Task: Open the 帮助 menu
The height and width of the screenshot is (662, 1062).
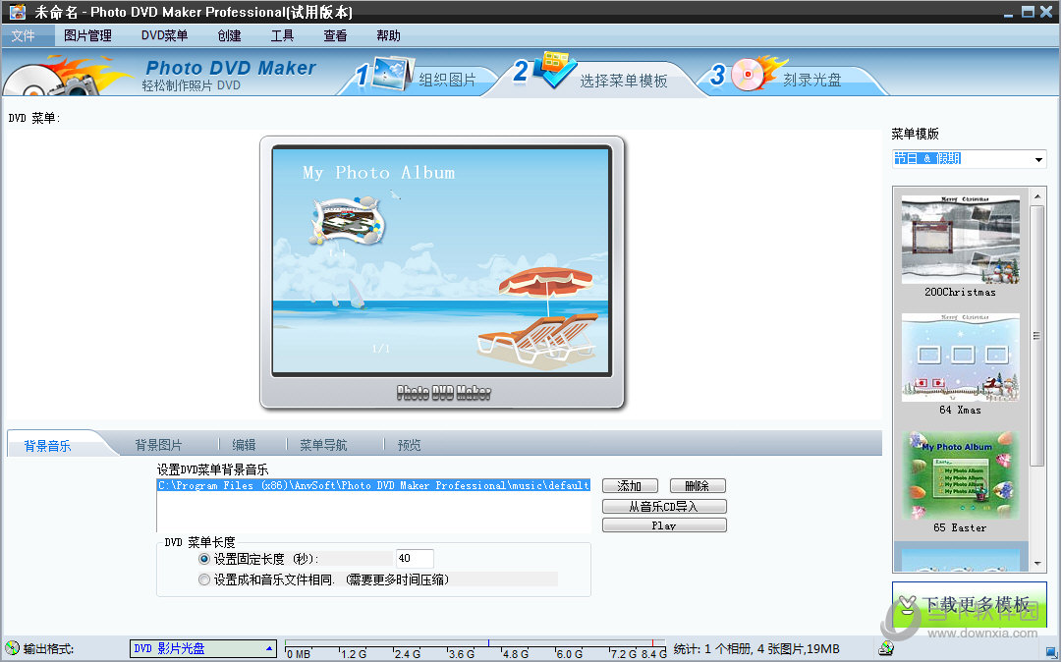Action: (388, 36)
